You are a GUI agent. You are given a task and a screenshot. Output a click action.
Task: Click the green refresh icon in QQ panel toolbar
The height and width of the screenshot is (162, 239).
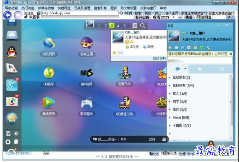tap(202, 47)
